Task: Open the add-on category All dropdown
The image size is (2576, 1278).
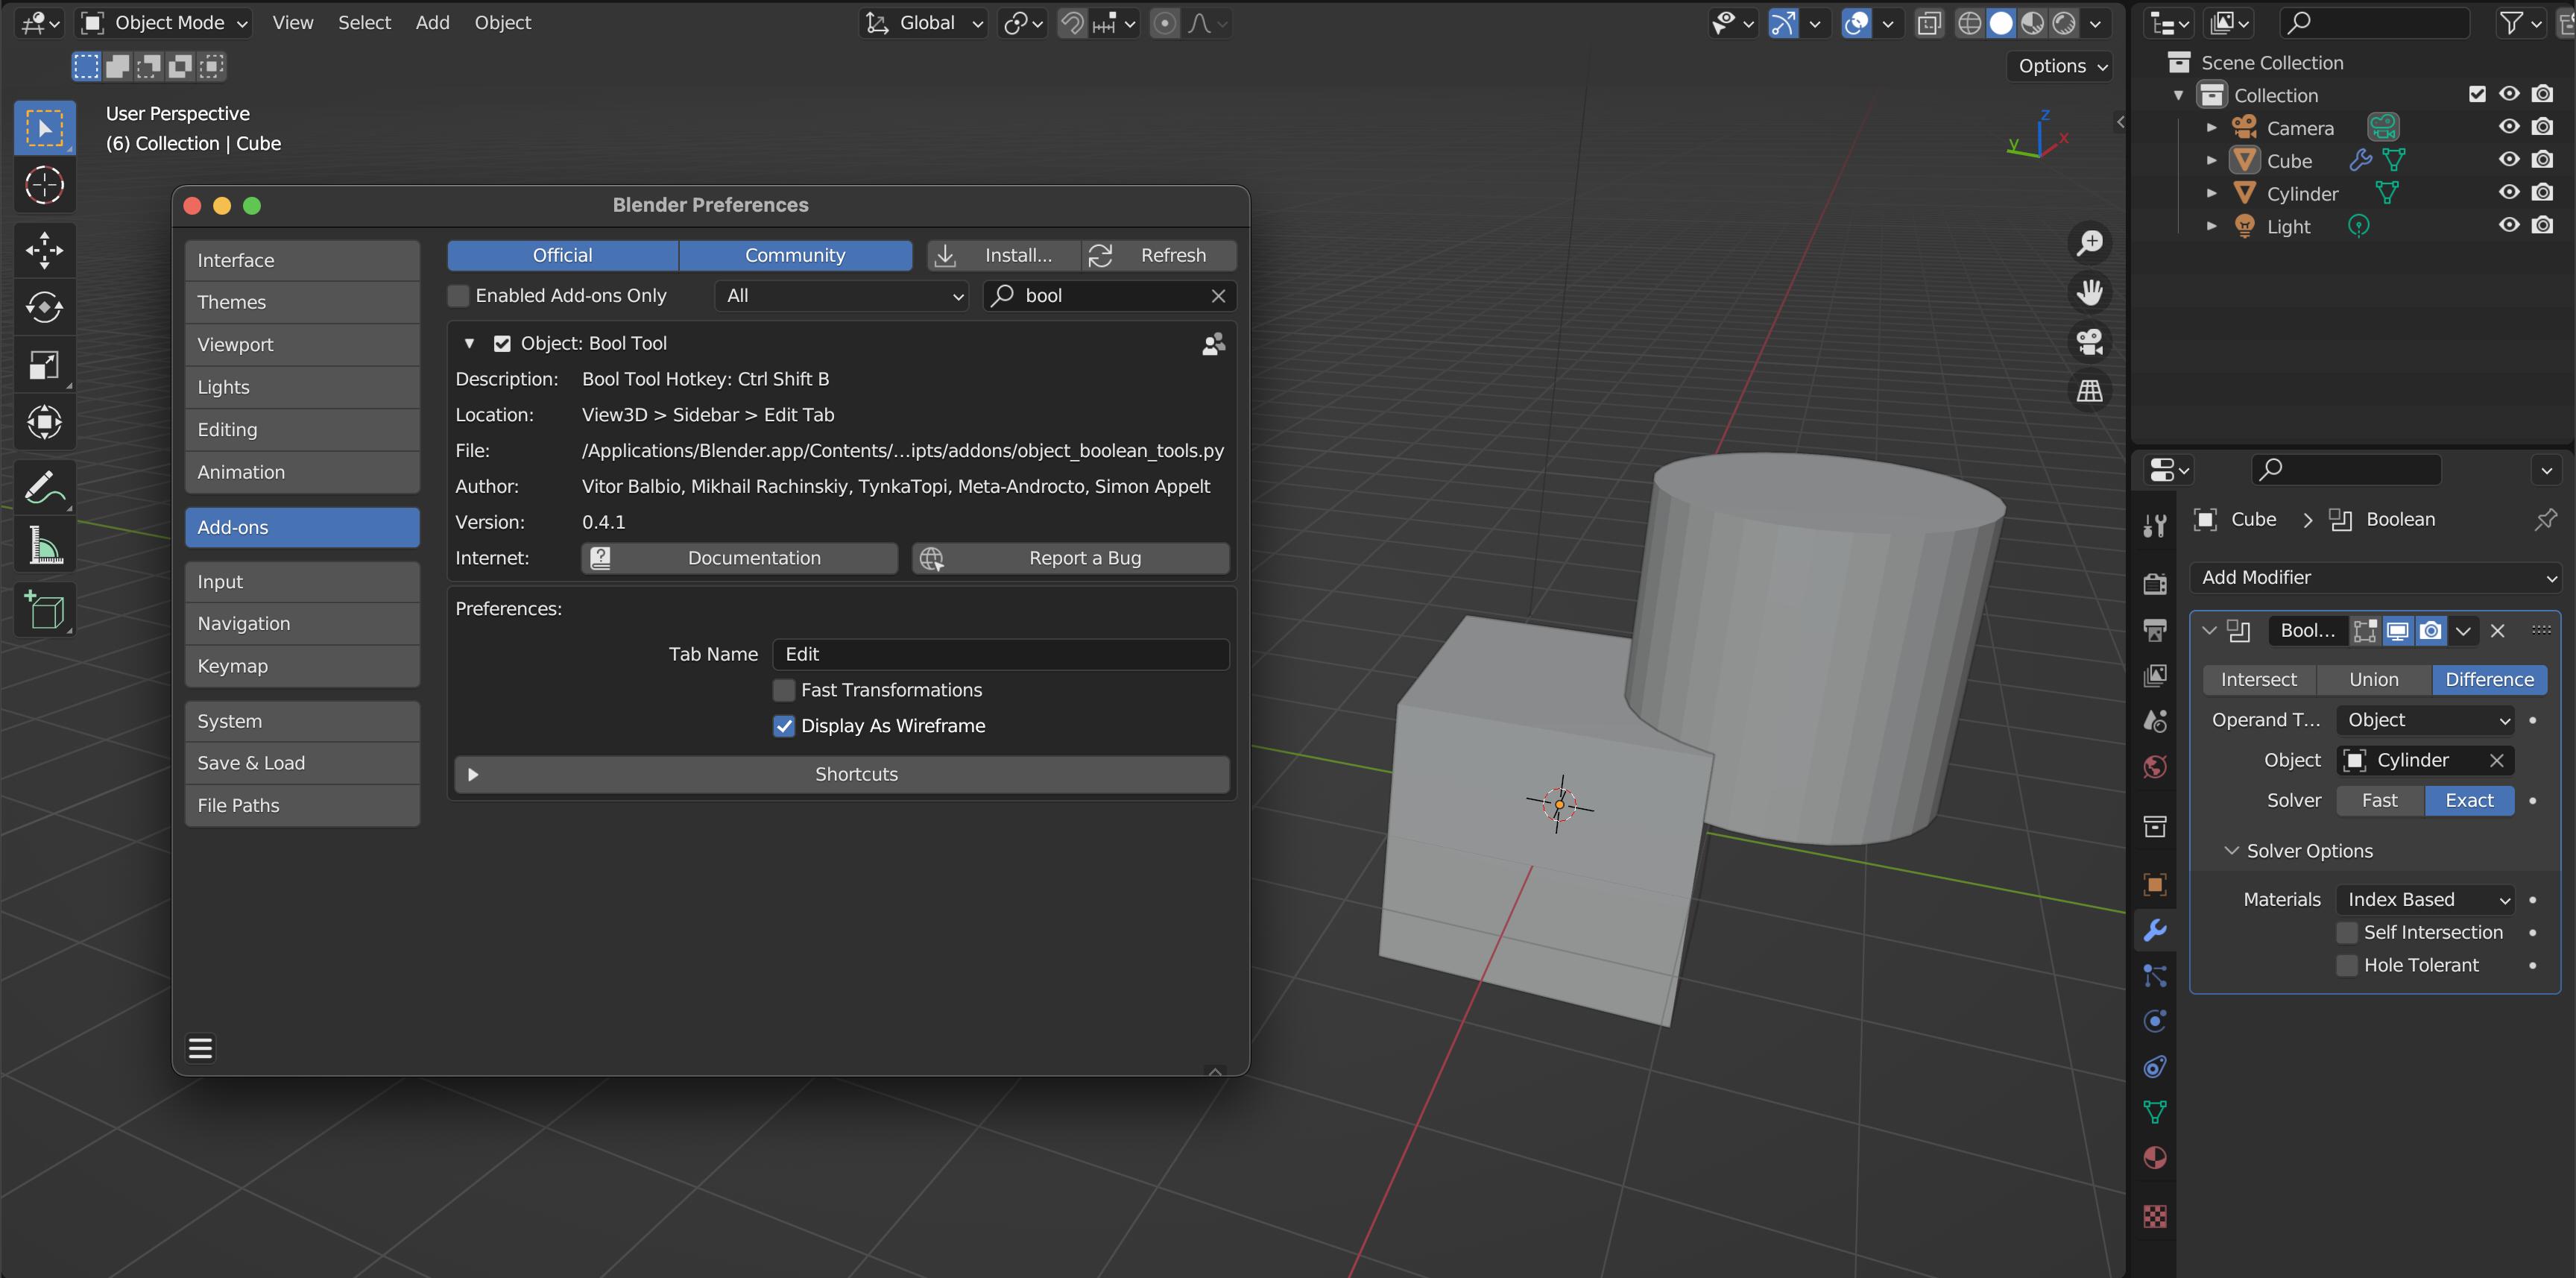Action: click(842, 295)
